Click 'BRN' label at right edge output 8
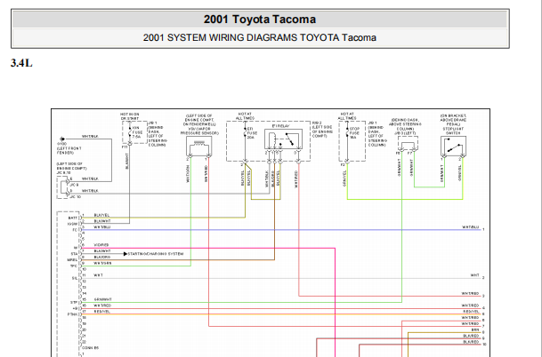 tap(475, 329)
